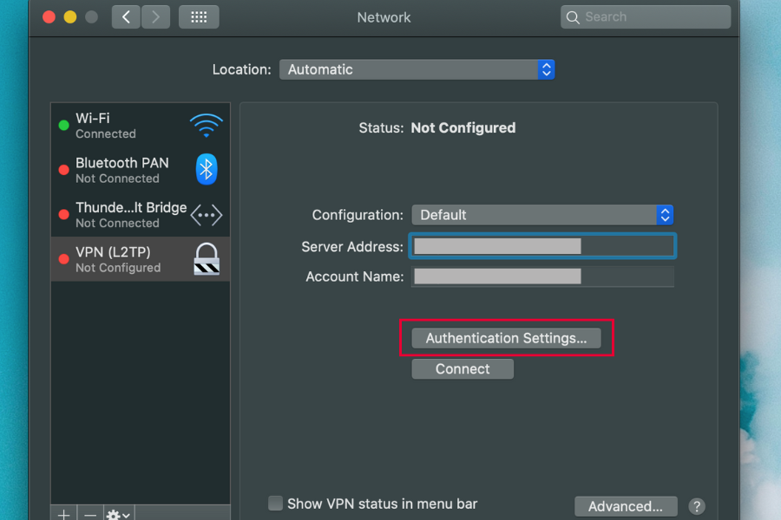This screenshot has height=520, width=781.
Task: Click the Wi-Fi signal icon
Action: click(206, 125)
